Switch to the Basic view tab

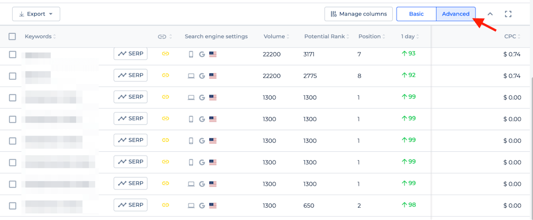click(x=416, y=14)
